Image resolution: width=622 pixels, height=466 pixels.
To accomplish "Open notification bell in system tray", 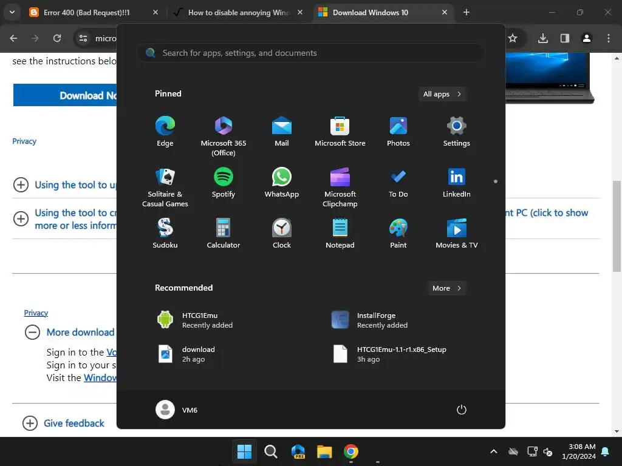I will click(x=606, y=451).
